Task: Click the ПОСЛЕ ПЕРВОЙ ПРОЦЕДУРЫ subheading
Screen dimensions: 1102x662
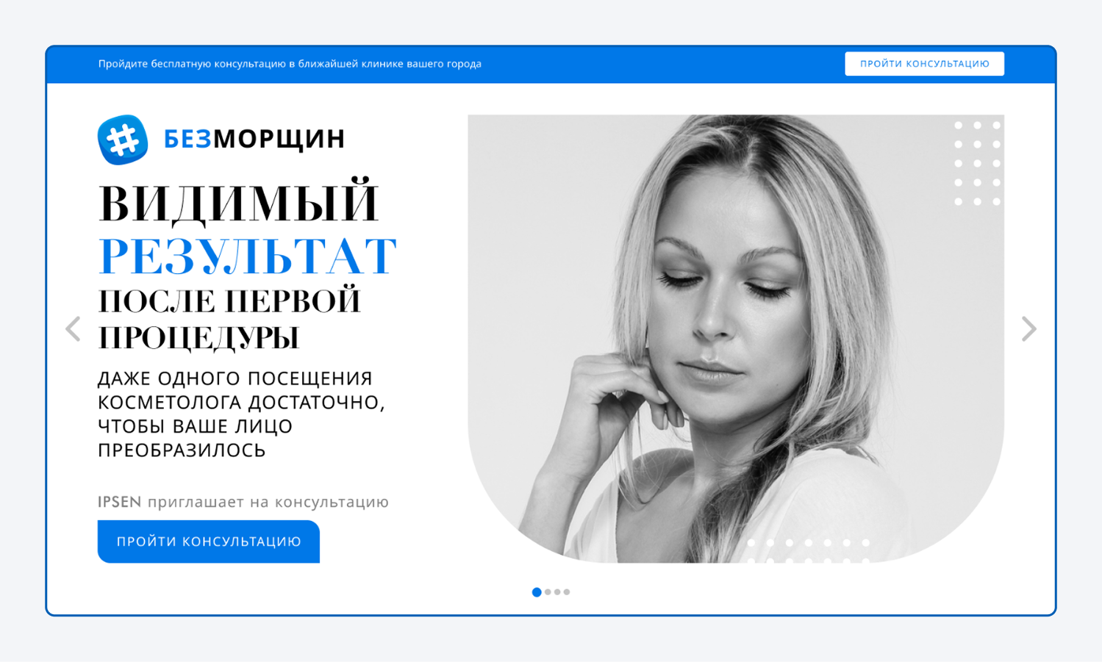Action: [x=229, y=320]
